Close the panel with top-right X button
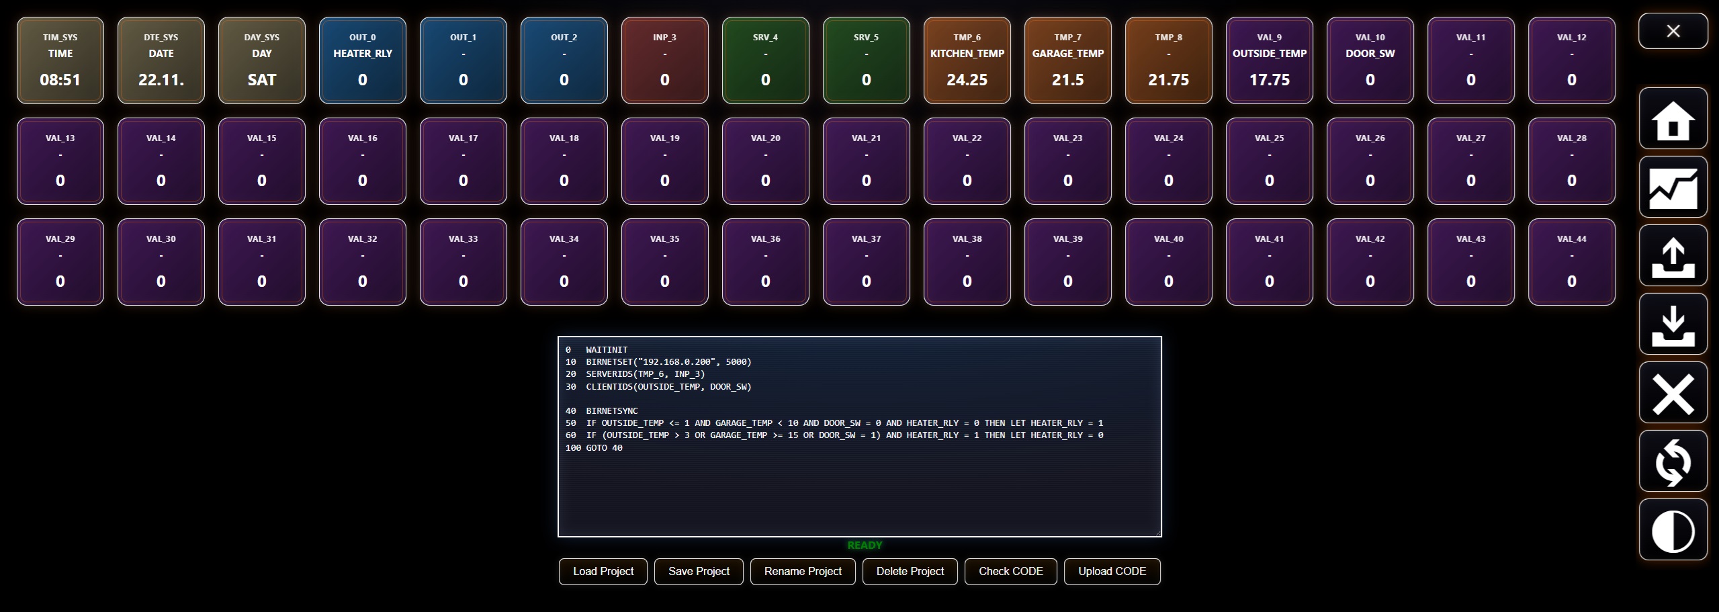 [x=1673, y=31]
